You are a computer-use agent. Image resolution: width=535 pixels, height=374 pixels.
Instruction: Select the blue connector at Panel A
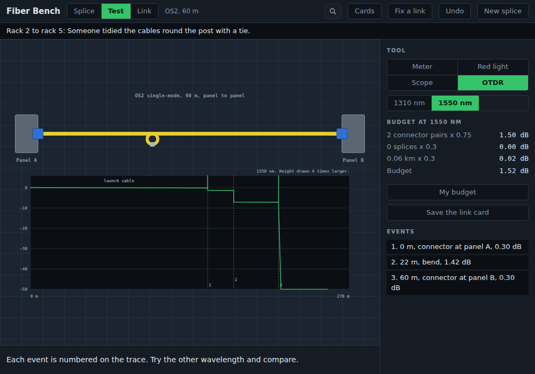click(x=38, y=134)
